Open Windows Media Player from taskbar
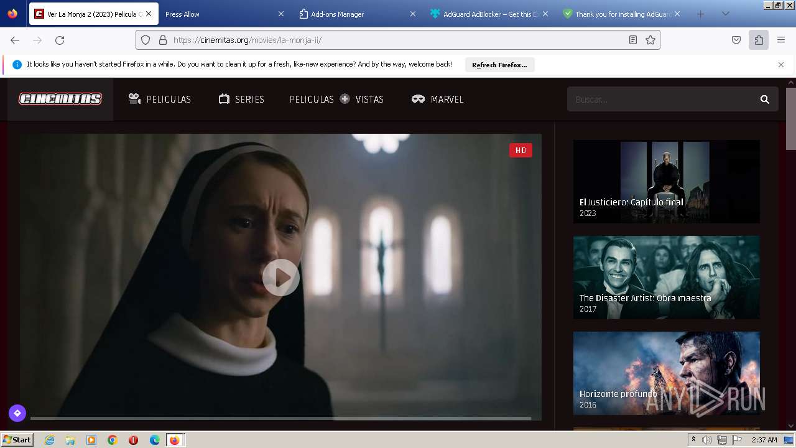The image size is (796, 448). coord(91,440)
